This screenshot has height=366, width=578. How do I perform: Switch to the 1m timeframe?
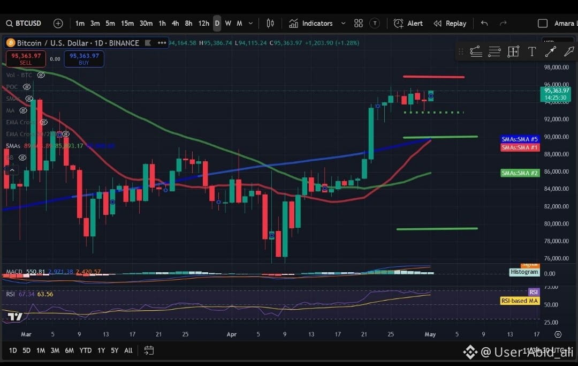[80, 23]
